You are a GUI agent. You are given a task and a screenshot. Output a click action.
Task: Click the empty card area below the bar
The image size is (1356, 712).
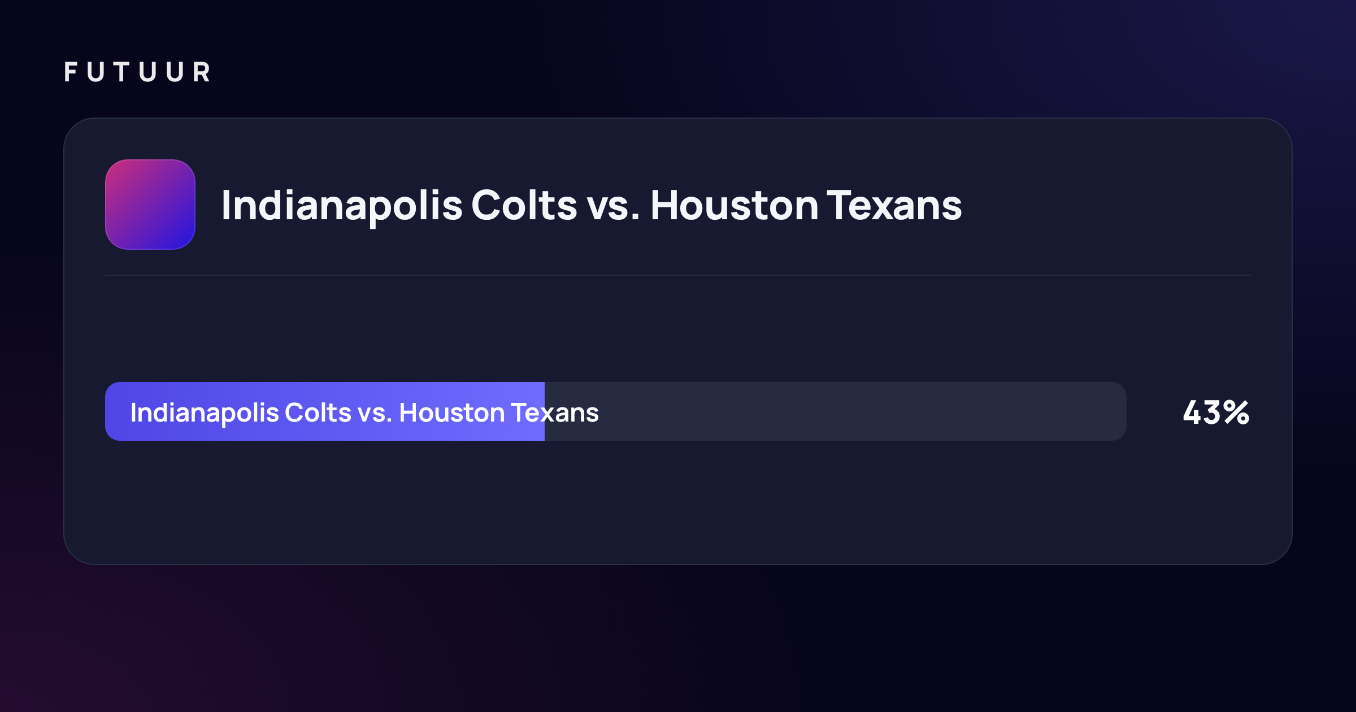coord(678,502)
